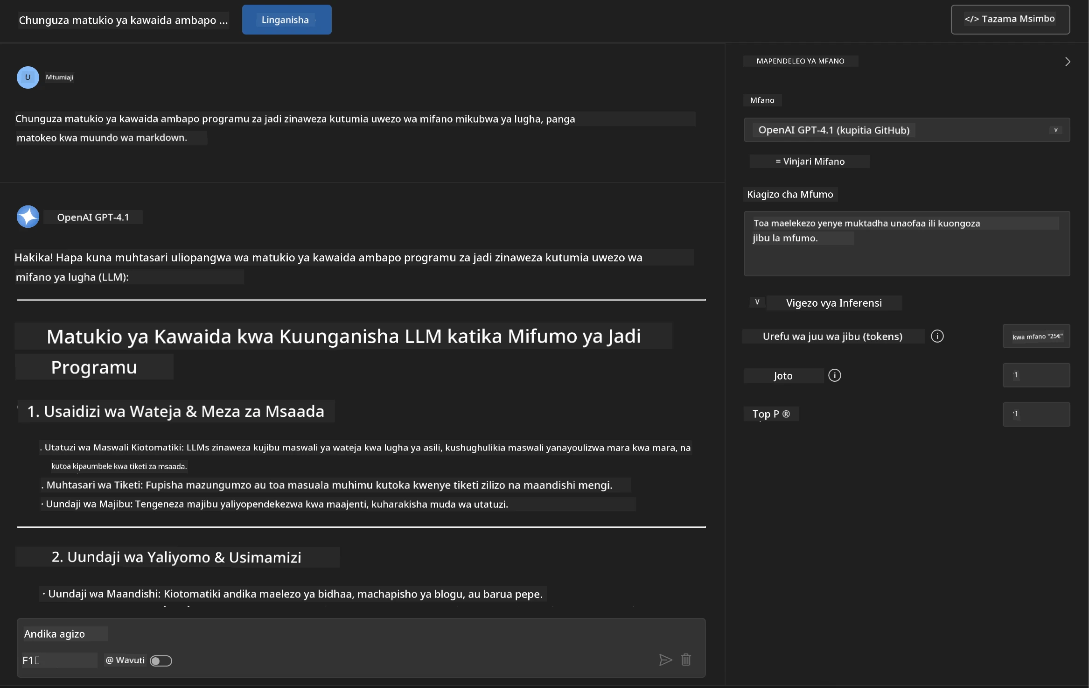Click the Linganisha button

coord(286,20)
